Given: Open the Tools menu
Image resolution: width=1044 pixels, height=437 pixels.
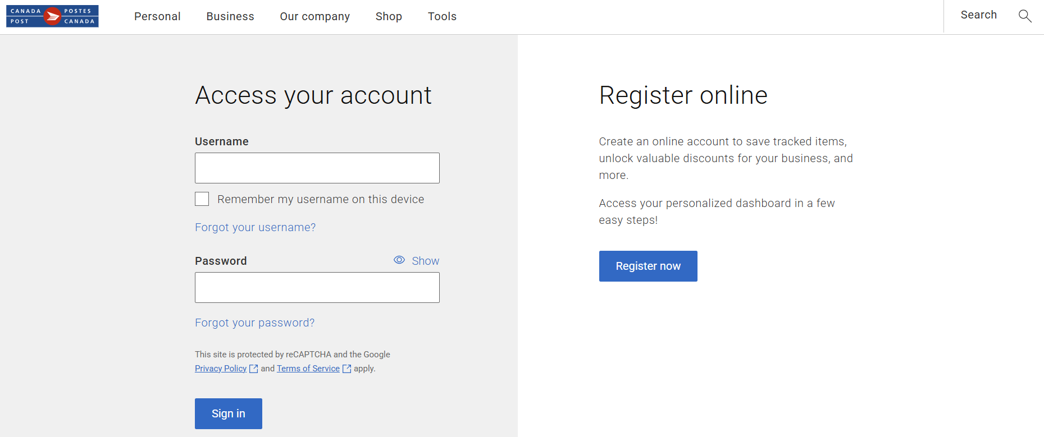Looking at the screenshot, I should click(x=442, y=17).
